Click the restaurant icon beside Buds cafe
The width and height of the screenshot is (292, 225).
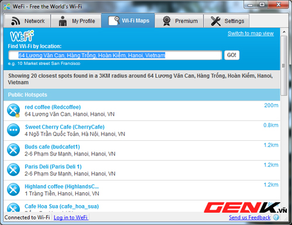13,150
